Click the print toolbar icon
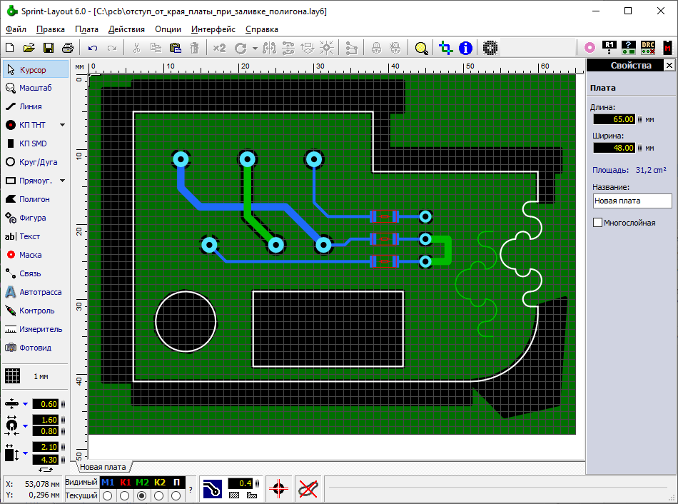The height and width of the screenshot is (504, 678). (x=67, y=48)
